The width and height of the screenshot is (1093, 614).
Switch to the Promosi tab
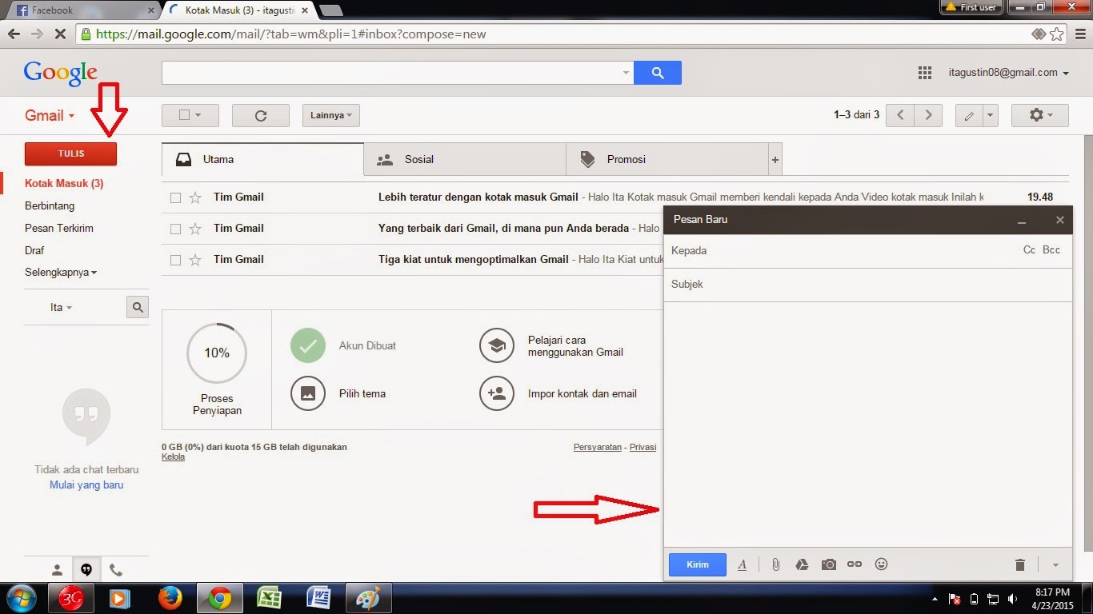(x=667, y=159)
